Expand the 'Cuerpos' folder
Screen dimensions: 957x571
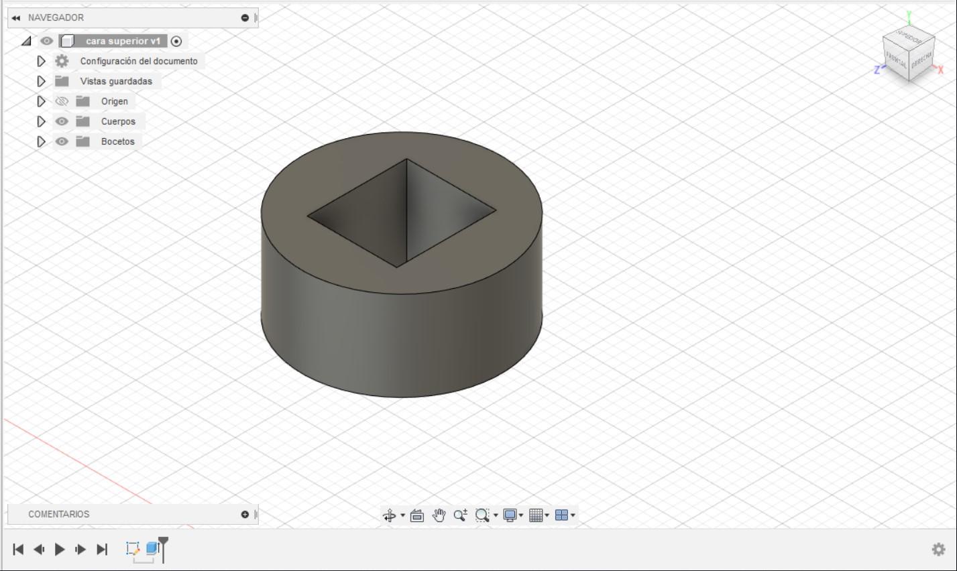(x=41, y=122)
